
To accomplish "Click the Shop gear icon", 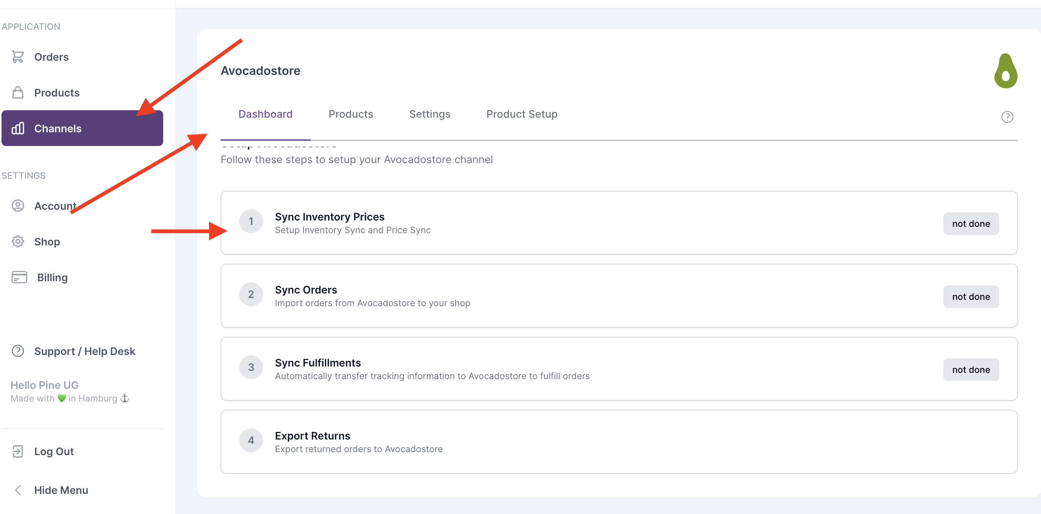I will (18, 242).
